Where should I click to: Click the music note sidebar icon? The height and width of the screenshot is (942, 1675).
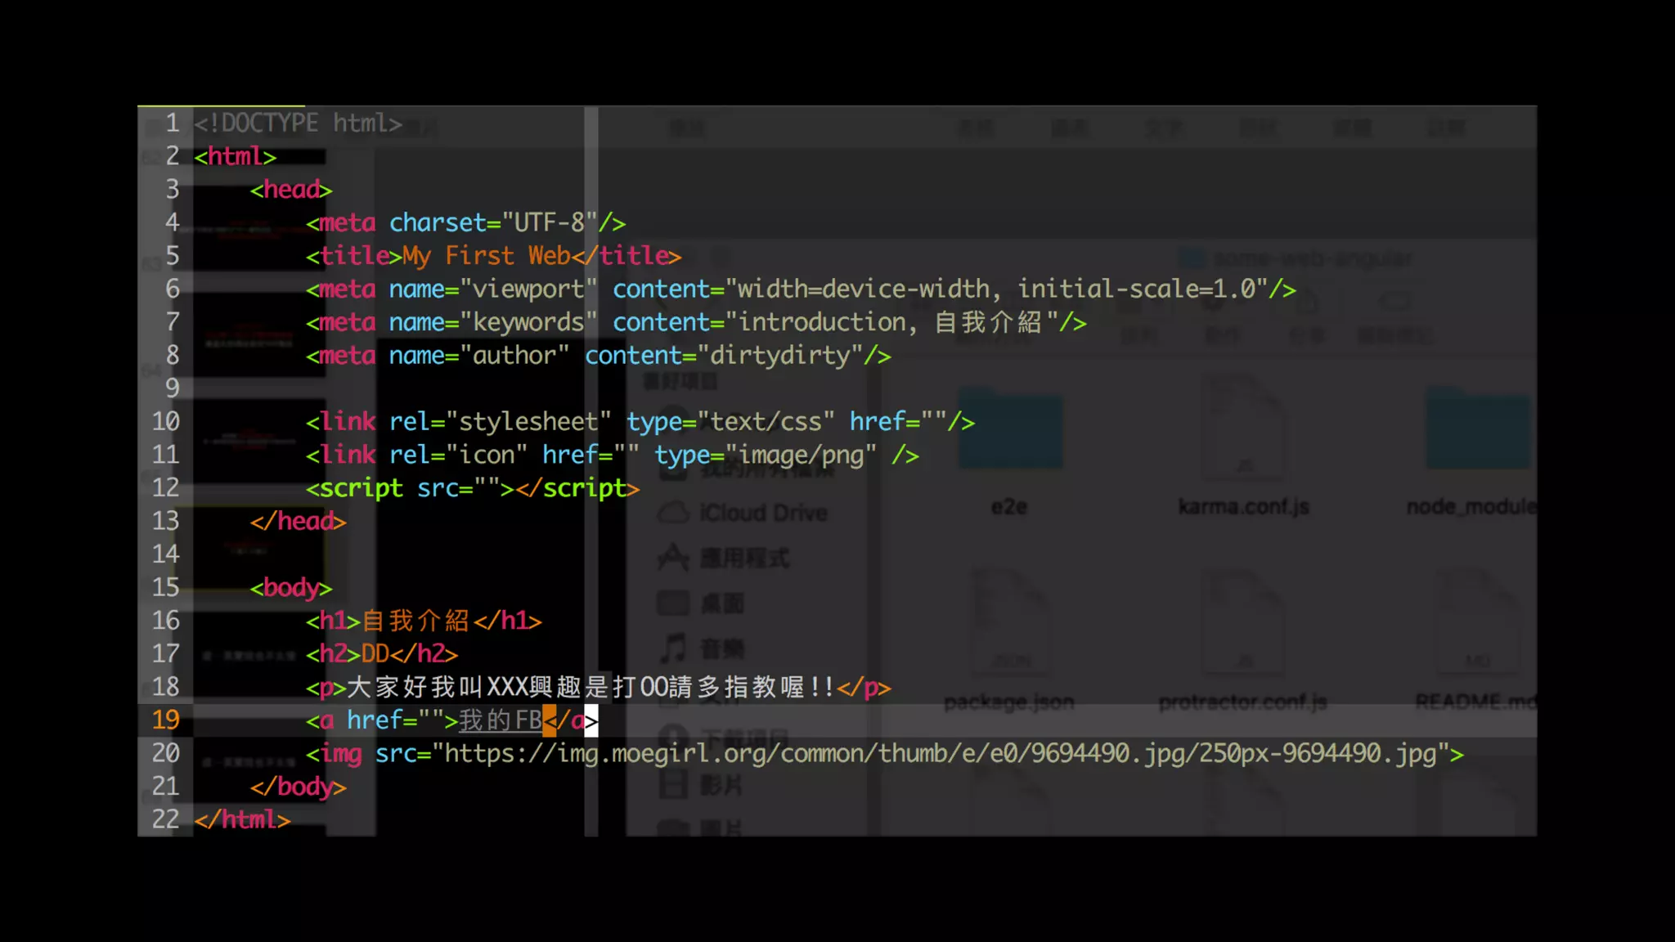(x=674, y=649)
